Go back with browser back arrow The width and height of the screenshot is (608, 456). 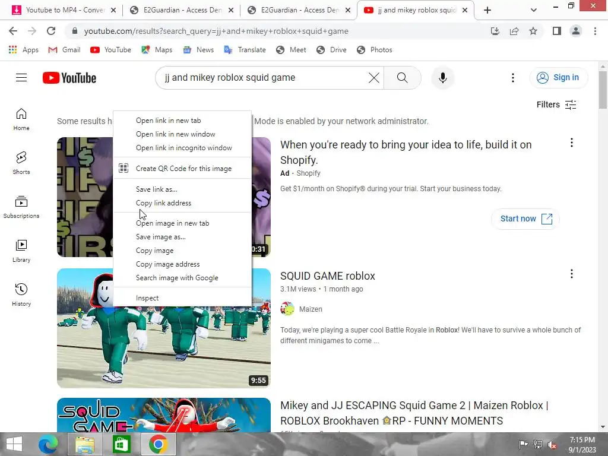pyautogui.click(x=13, y=31)
